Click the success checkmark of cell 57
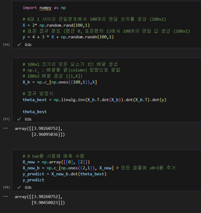Image resolution: width=201 pixels, height=213 pixels. (x=19, y=119)
